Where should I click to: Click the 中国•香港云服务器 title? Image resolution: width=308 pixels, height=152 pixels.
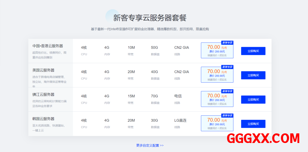point(48,46)
